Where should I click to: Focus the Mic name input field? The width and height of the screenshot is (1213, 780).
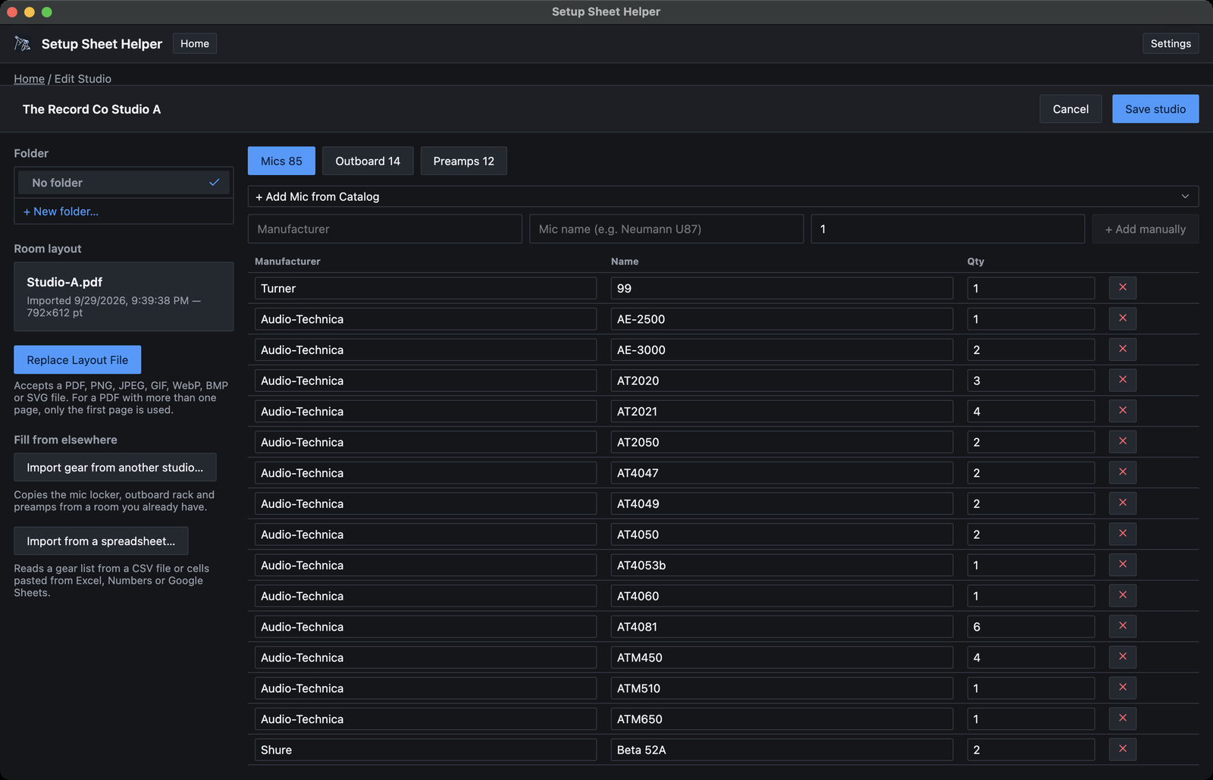[666, 229]
